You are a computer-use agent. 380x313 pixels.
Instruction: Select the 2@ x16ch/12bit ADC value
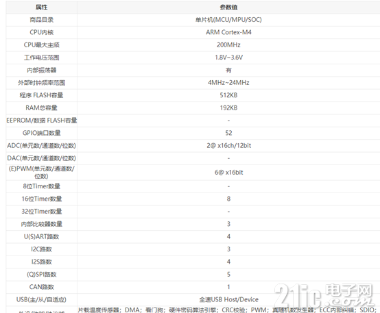pyautogui.click(x=228, y=145)
